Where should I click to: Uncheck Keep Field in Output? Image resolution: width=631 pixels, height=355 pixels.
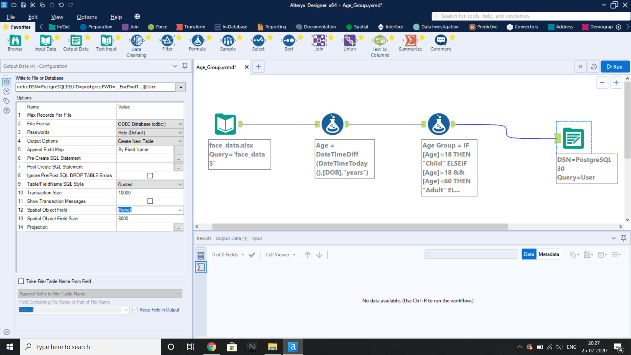[x=135, y=309]
